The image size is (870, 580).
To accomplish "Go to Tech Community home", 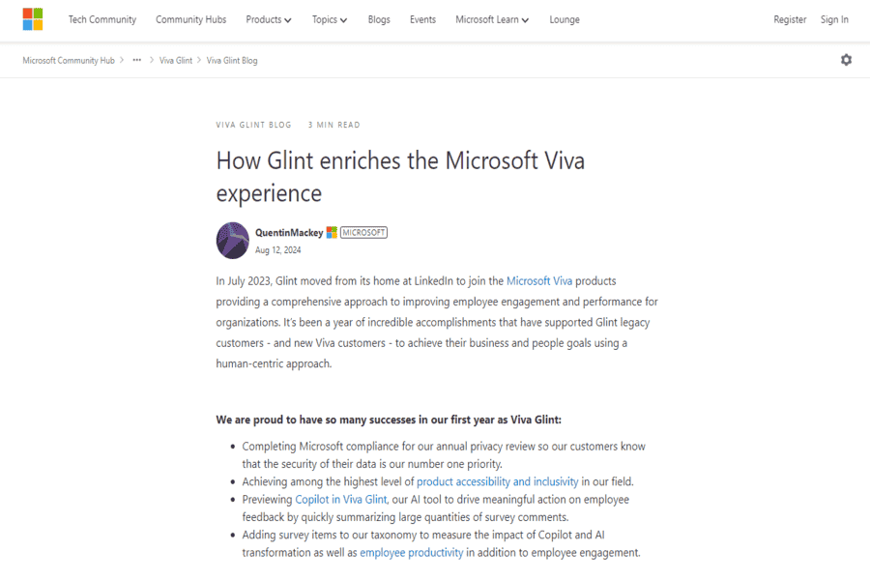I will [x=102, y=20].
